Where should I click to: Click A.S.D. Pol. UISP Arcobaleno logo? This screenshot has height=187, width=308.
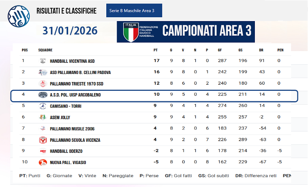click(x=42, y=95)
